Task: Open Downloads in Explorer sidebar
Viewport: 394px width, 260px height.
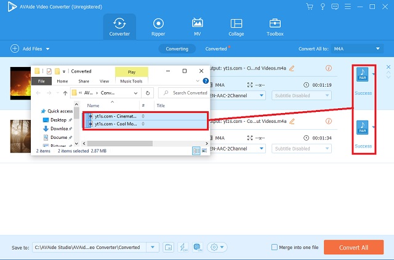Action: 57,128
